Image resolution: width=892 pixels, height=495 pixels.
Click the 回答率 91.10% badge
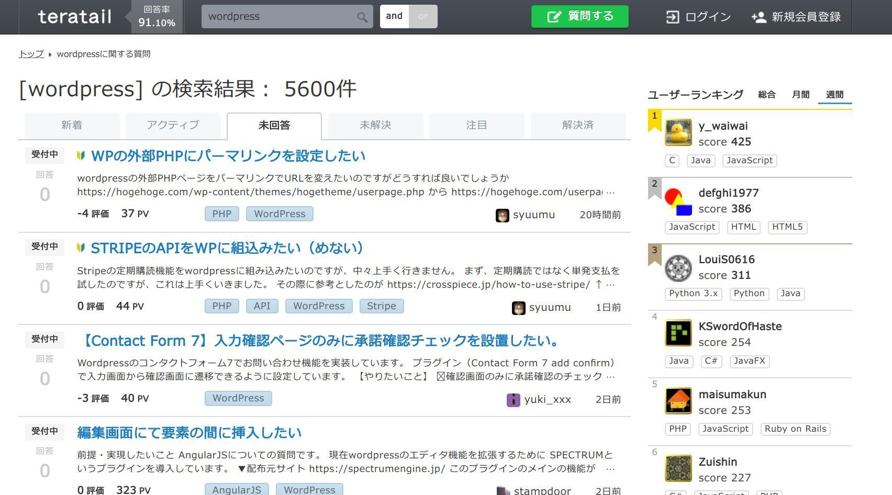point(157,17)
